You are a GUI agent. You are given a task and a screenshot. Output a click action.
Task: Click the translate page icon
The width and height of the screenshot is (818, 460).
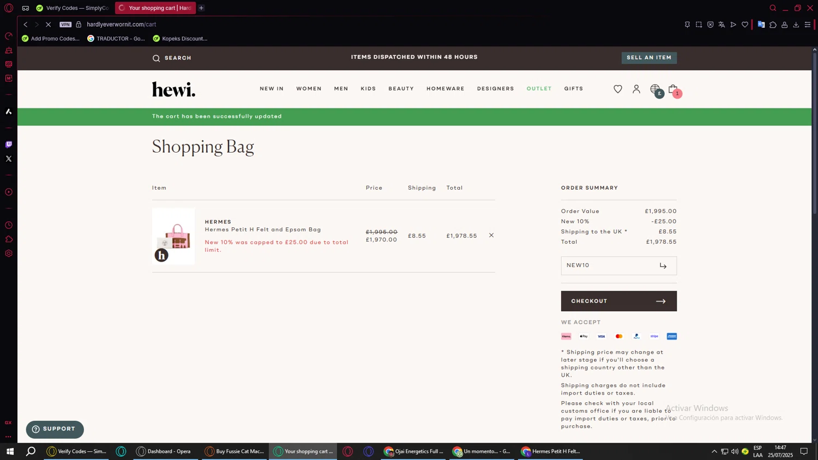pyautogui.click(x=721, y=25)
